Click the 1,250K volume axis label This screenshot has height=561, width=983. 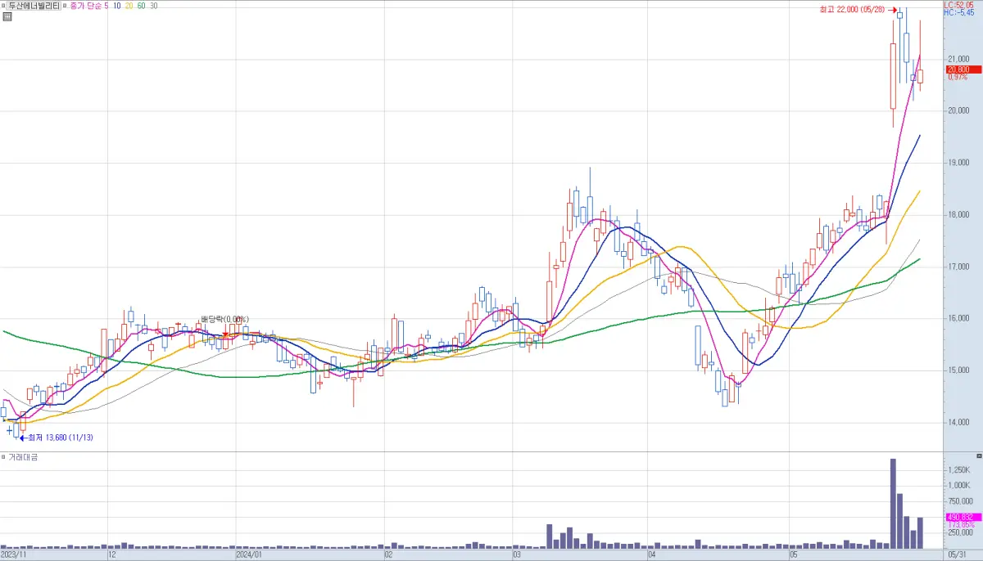(959, 470)
